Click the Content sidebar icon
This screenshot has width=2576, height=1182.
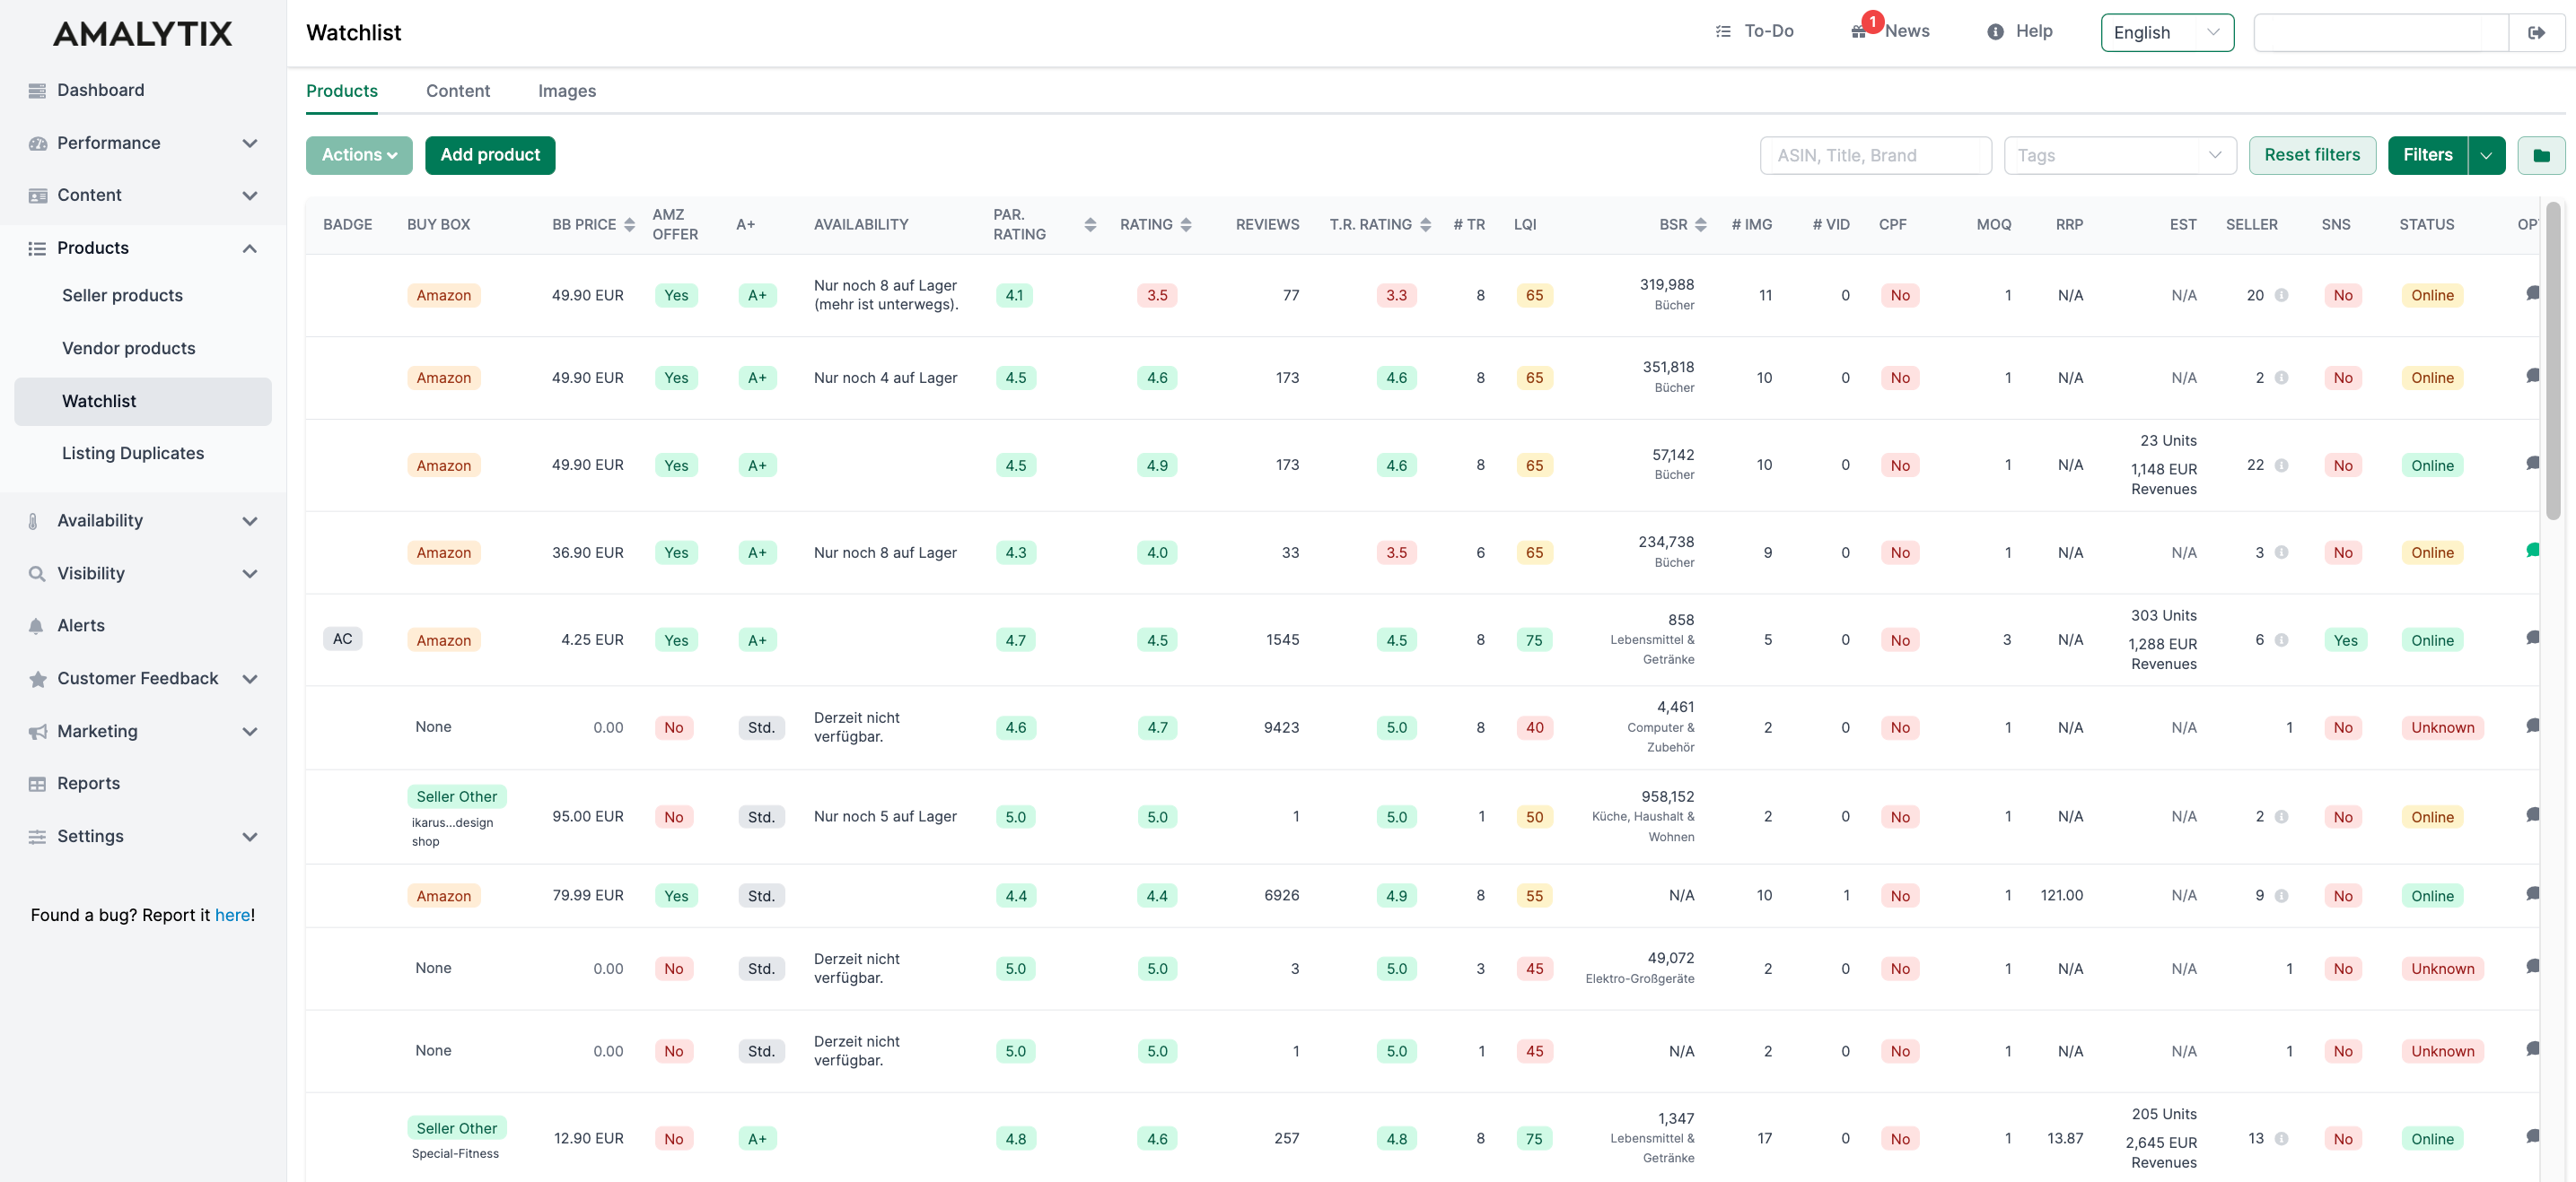click(x=37, y=196)
